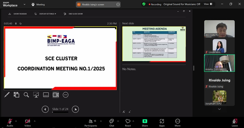
Task: Select JEE CHIN FU video tile
Action: (219, 29)
